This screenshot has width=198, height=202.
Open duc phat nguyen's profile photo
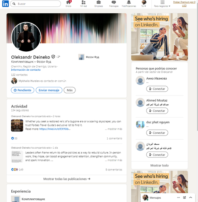tap(140, 124)
